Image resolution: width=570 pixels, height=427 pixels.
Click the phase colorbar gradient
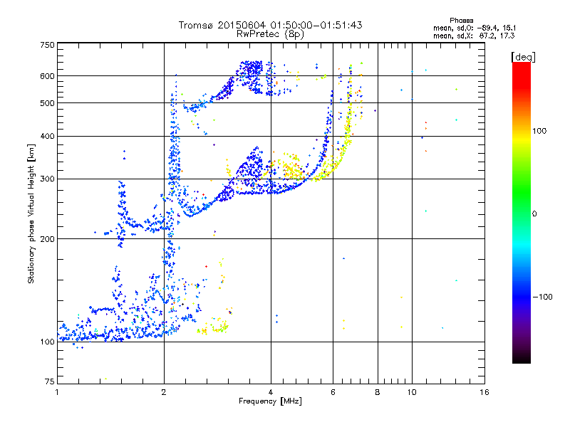tap(522, 213)
